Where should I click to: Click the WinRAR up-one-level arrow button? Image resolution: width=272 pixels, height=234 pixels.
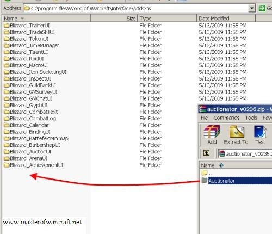click(x=206, y=153)
